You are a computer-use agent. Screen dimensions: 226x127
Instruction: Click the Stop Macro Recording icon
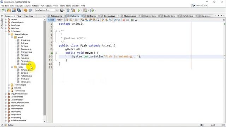pos(127,20)
